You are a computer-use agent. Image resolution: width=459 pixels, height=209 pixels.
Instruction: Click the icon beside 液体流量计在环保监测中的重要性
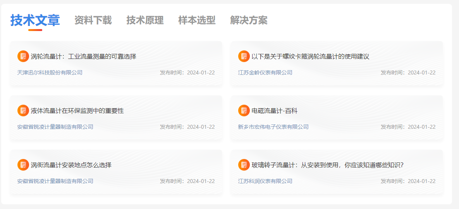pyautogui.click(x=23, y=111)
